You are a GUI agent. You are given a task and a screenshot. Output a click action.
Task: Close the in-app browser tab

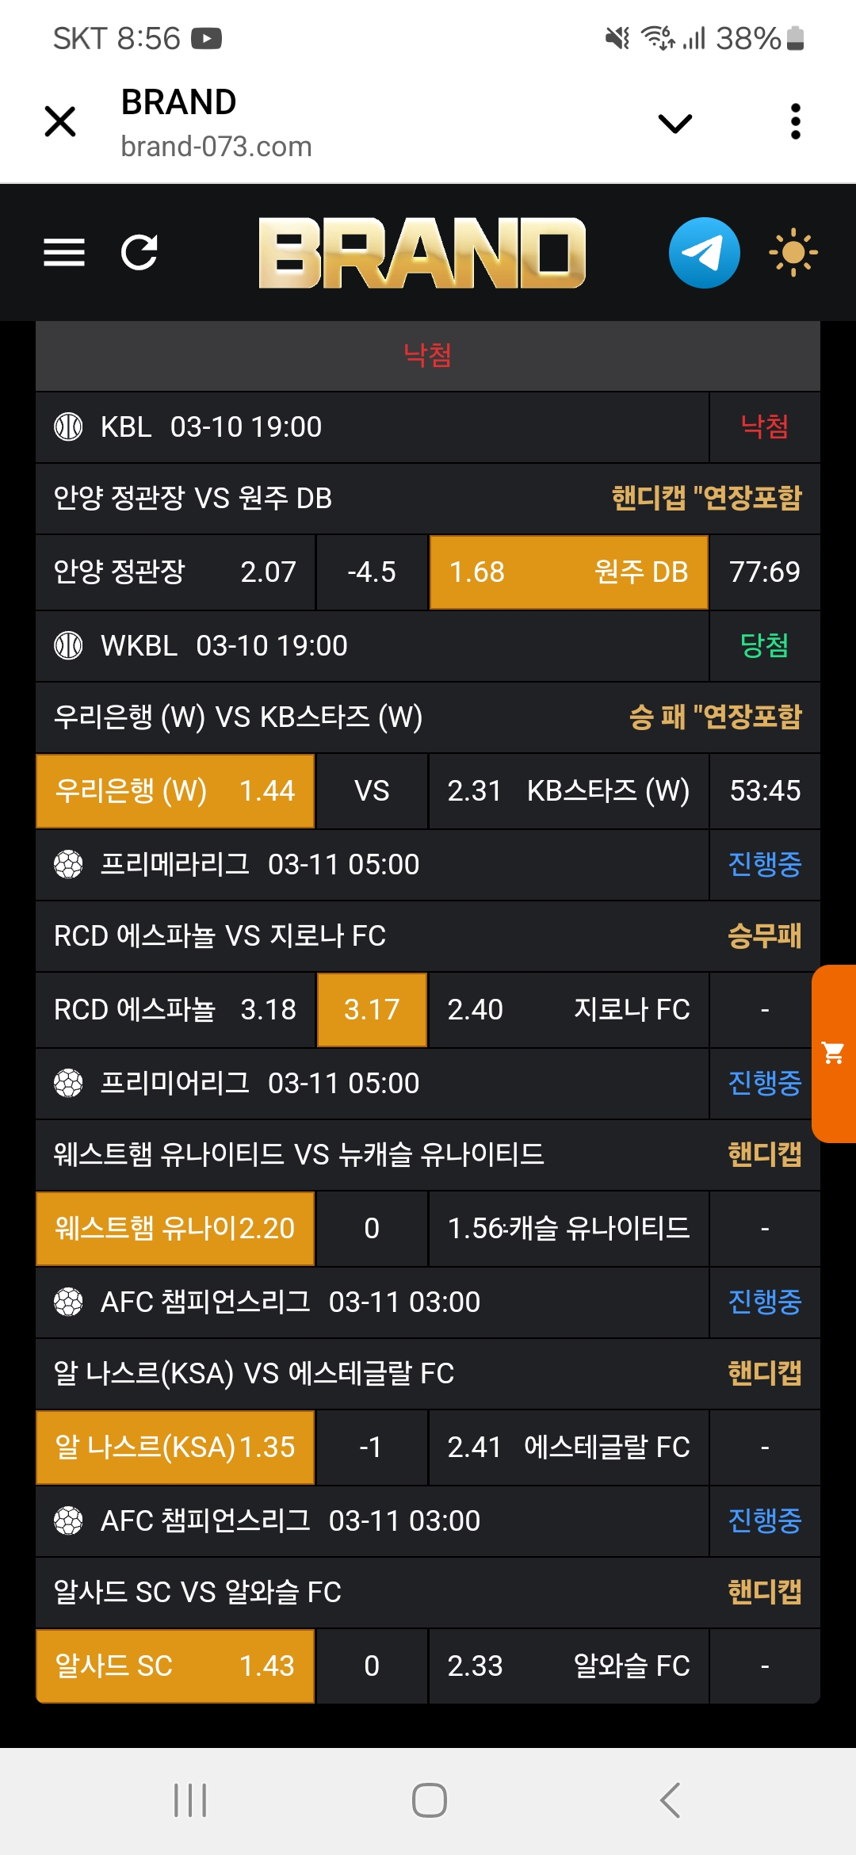pyautogui.click(x=60, y=122)
